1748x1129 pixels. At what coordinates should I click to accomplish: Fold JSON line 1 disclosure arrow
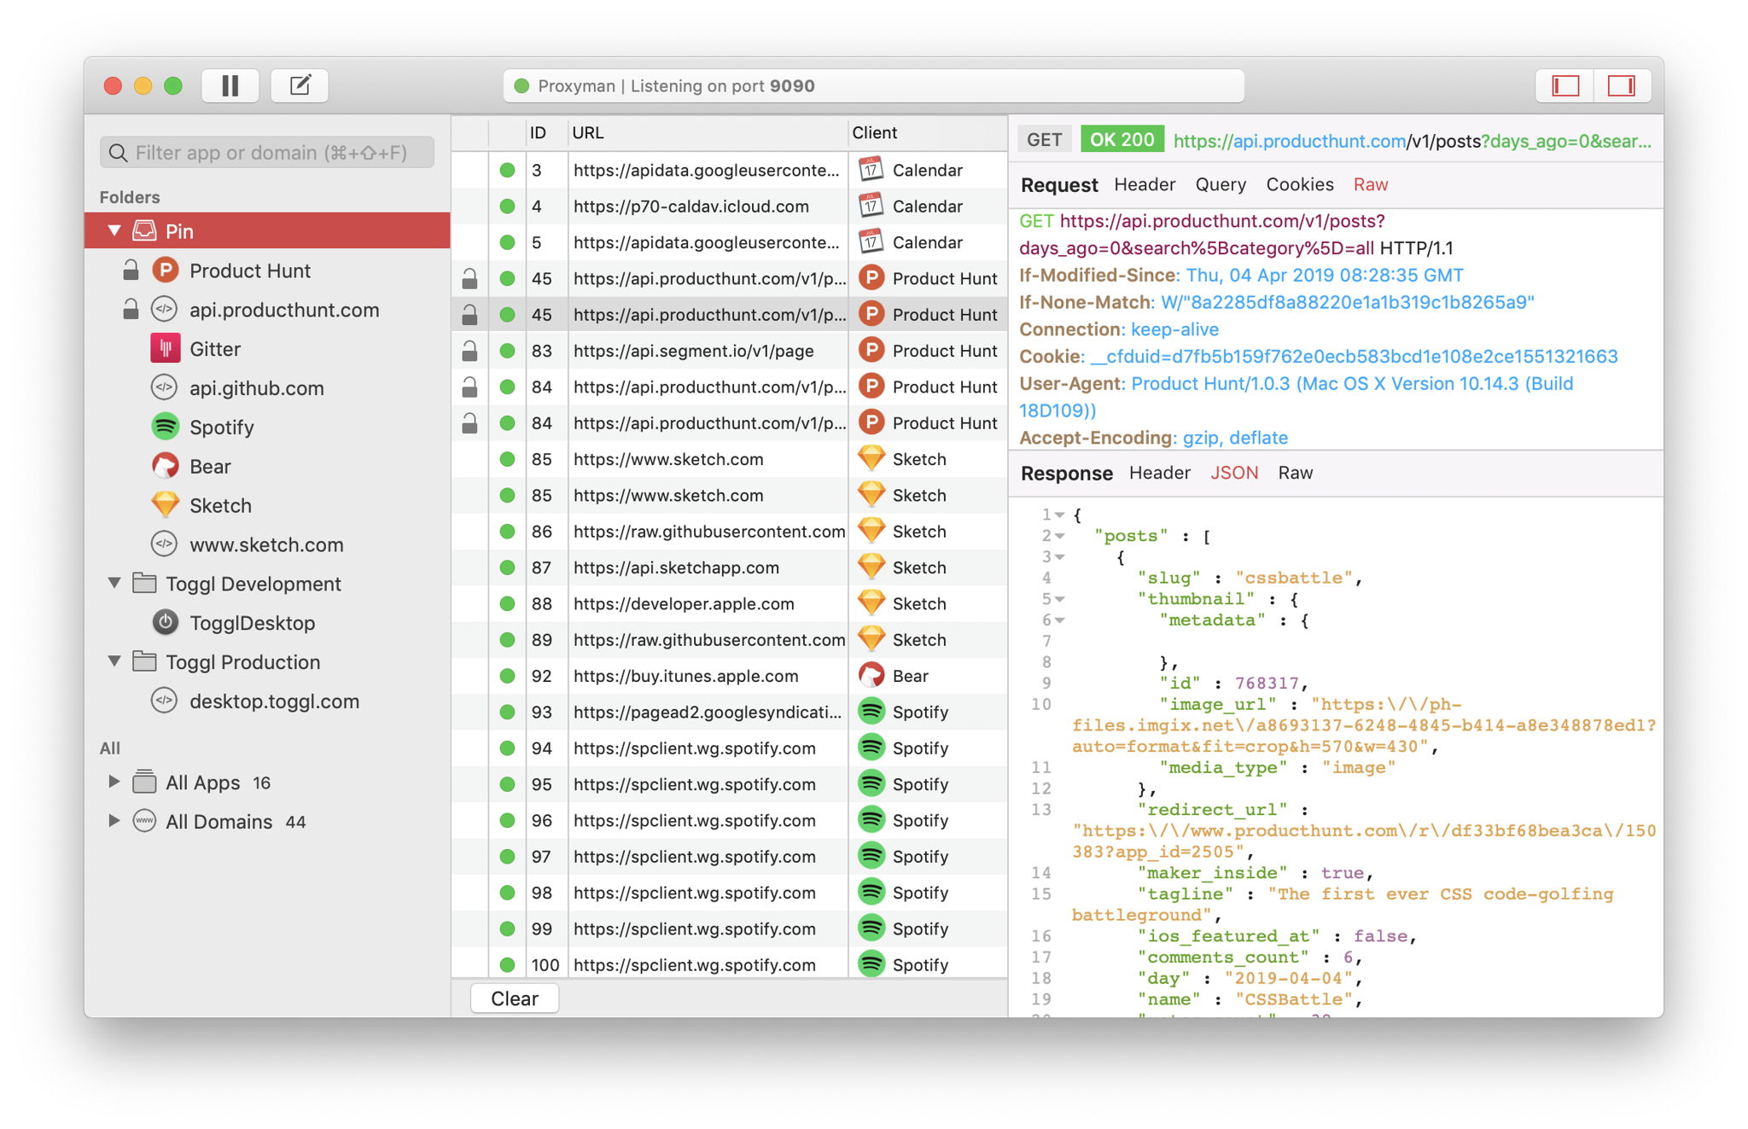pyautogui.click(x=1059, y=515)
